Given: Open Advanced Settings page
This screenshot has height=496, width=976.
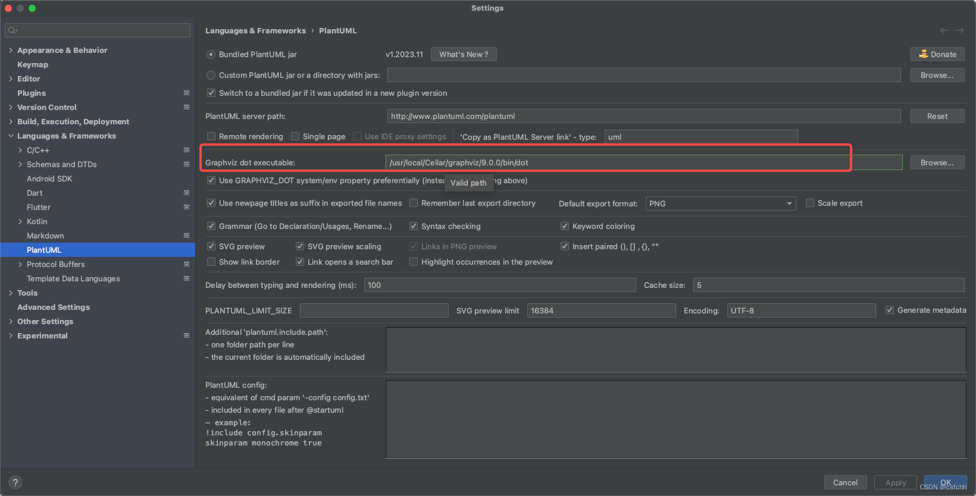Looking at the screenshot, I should pos(54,307).
